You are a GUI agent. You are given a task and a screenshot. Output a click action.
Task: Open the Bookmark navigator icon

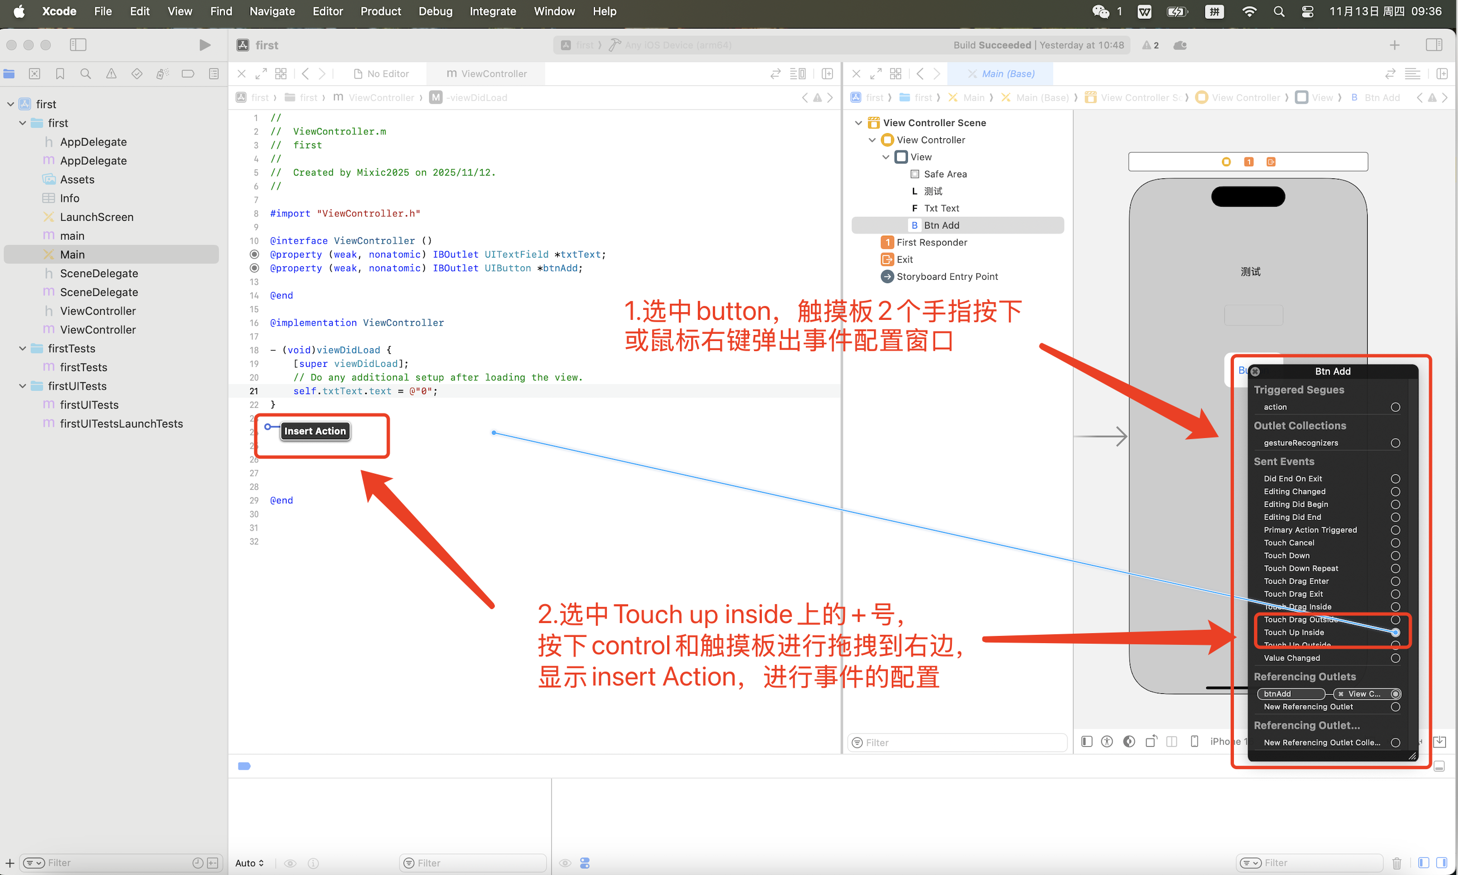pos(60,74)
